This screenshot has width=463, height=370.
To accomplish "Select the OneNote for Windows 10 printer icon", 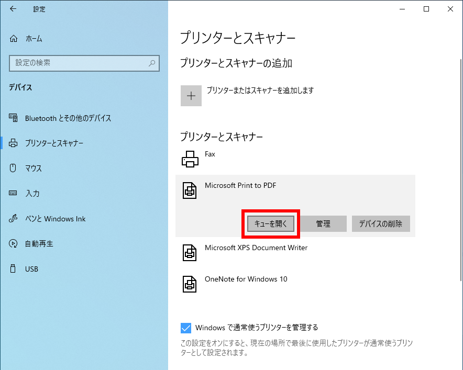I will point(189,284).
